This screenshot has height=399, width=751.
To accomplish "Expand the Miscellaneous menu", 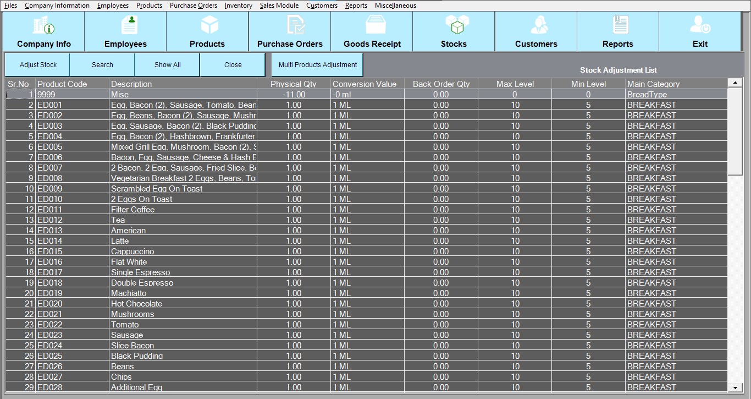I will 395,6.
